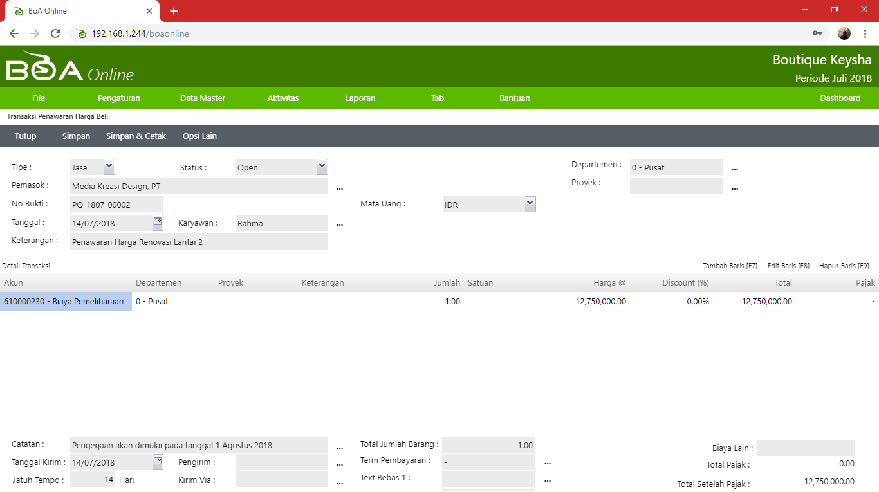The height and width of the screenshot is (492, 879).
Task: Open the Data Master menu
Action: click(x=203, y=98)
